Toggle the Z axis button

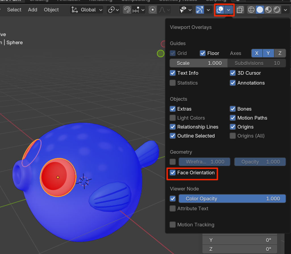pyautogui.click(x=280, y=53)
